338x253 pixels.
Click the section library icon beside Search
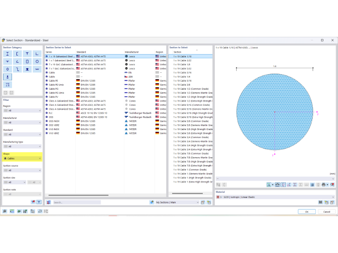click(x=49, y=202)
